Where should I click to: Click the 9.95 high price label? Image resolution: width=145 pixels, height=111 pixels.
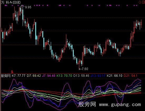[28, 7]
